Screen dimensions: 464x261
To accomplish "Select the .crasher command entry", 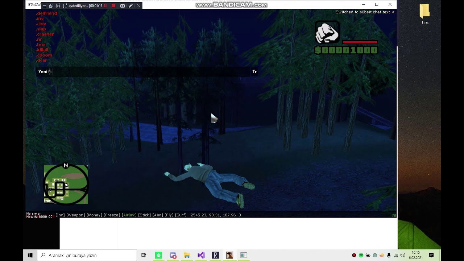I will click(45, 34).
